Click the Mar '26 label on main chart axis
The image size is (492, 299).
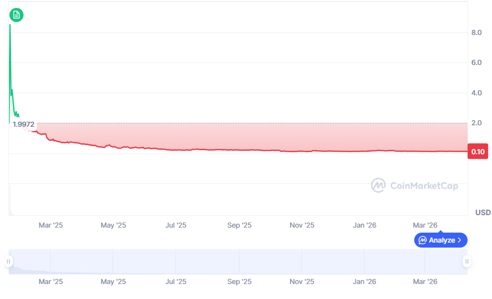[x=425, y=225]
